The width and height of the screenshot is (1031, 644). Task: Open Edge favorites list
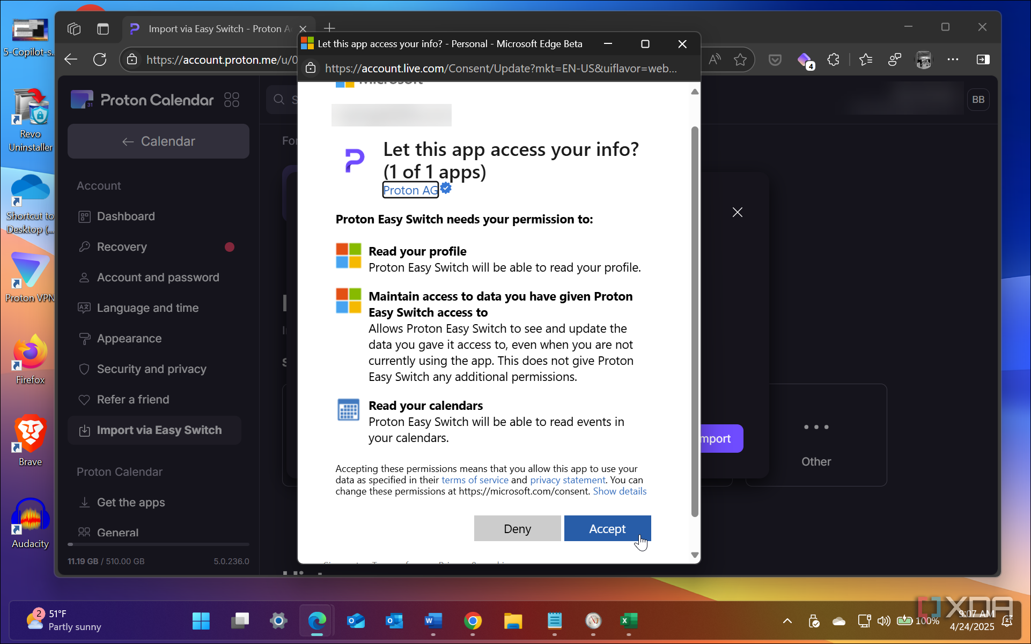tap(866, 59)
